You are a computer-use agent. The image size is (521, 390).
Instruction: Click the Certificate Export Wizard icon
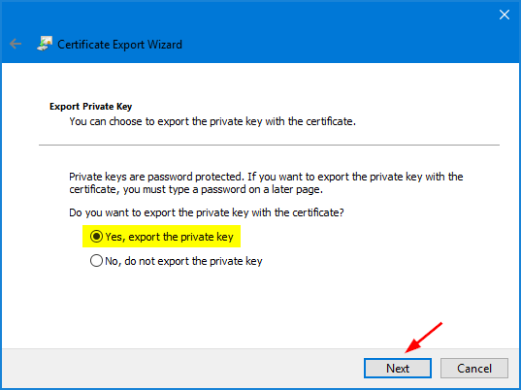click(45, 44)
